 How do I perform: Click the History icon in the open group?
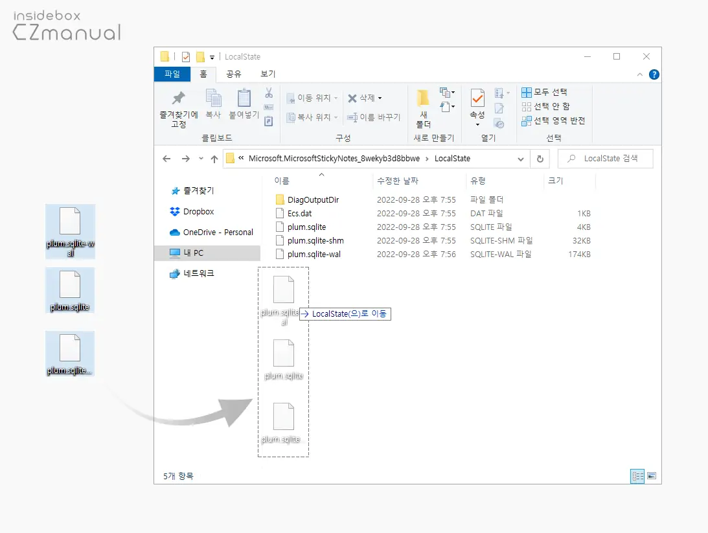pos(499,124)
